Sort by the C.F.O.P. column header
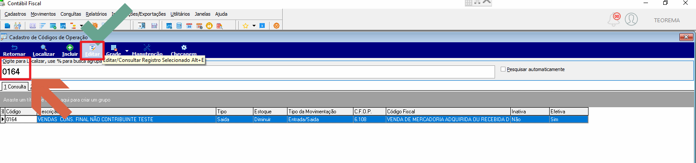 coord(369,112)
